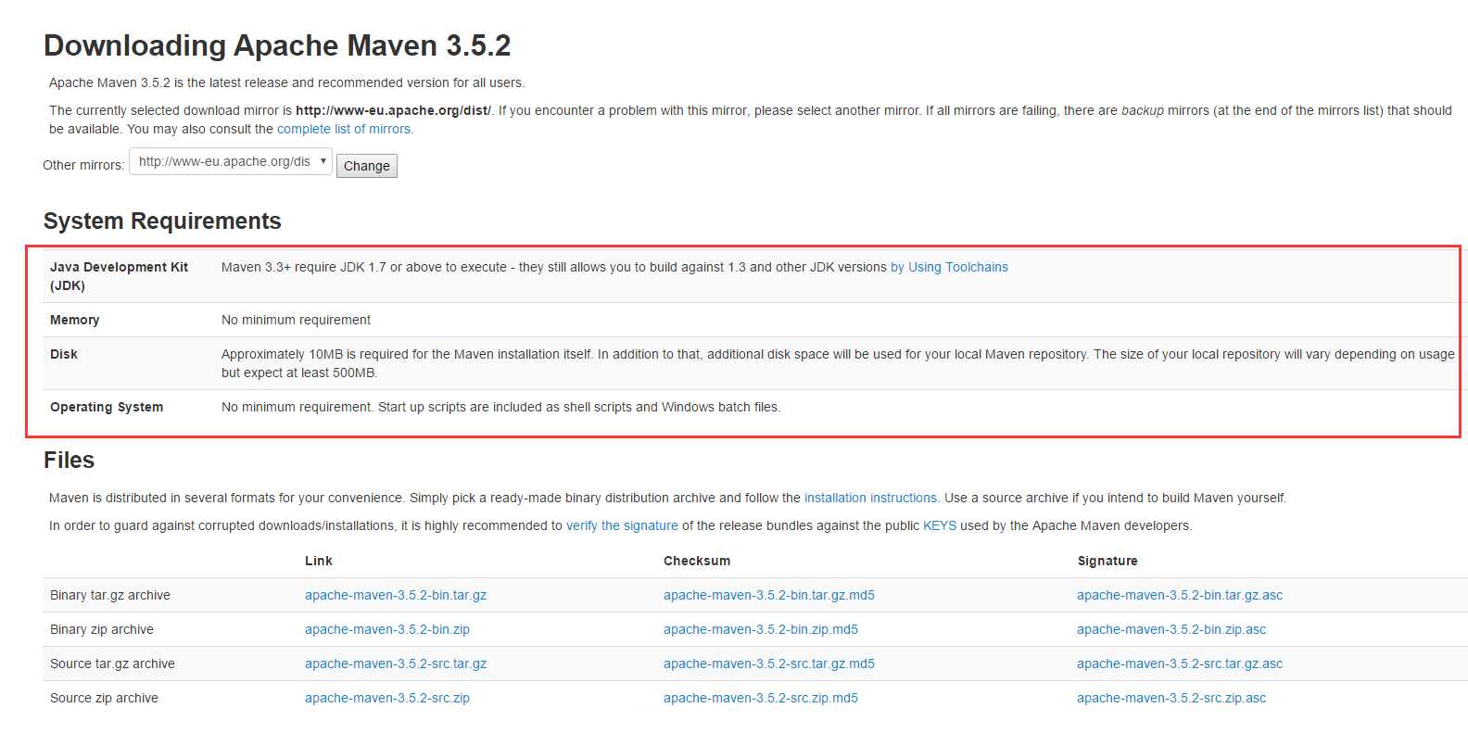Select the 'Java Development Kit (JDK)' row label
The image size is (1468, 733).
(x=119, y=276)
